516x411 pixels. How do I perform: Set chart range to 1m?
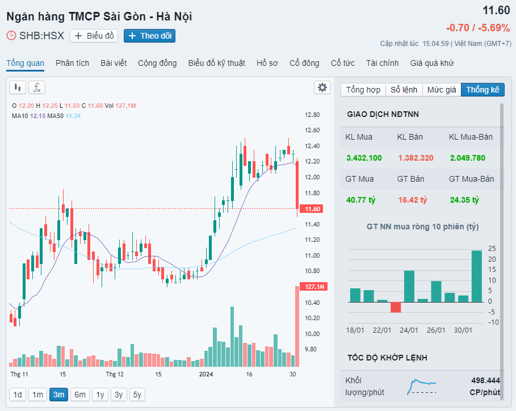tap(37, 395)
